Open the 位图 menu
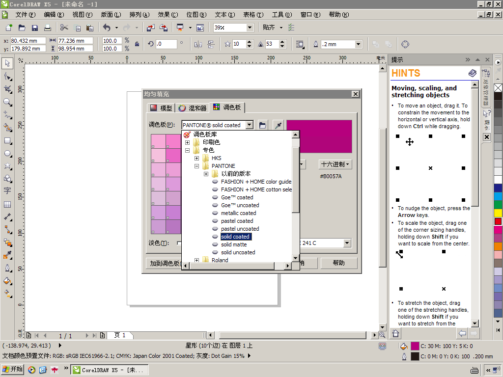 pos(196,15)
